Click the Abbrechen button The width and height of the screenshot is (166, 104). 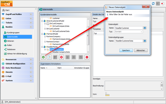click(x=141, y=50)
